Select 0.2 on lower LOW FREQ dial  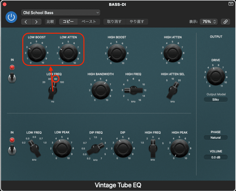[24, 143]
